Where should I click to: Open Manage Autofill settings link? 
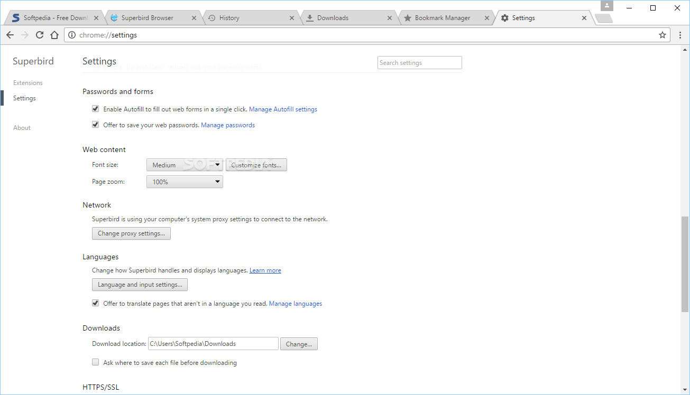click(x=283, y=109)
